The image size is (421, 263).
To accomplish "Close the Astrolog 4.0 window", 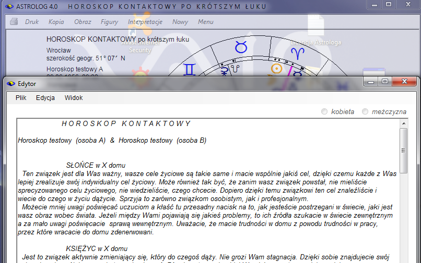I will 408,5.
